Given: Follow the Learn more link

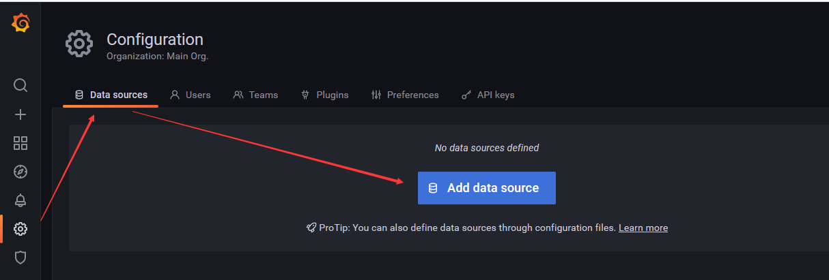Looking at the screenshot, I should pyautogui.click(x=643, y=228).
